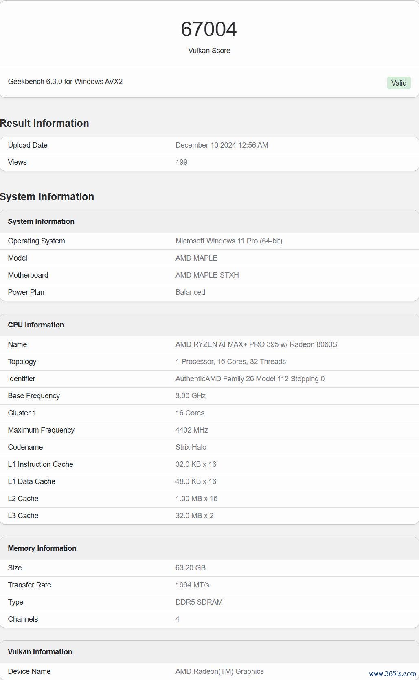Screen dimensions: 419x680
Task: Click the L2 Cache row label
Action: [23, 499]
